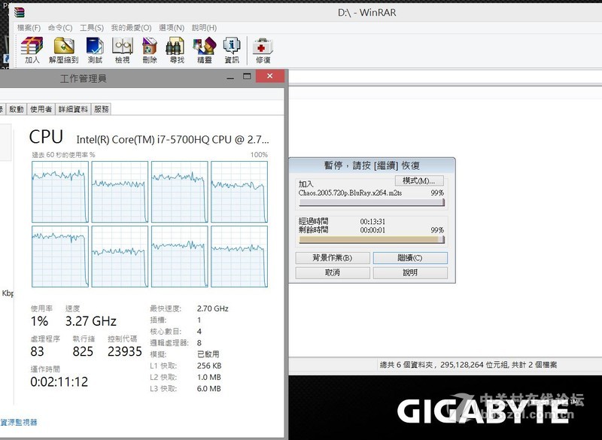Open the Options (選項) menu
The height and width of the screenshot is (440, 602).
coord(172,28)
